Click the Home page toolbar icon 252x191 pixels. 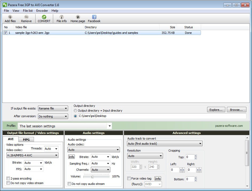(x=77, y=18)
